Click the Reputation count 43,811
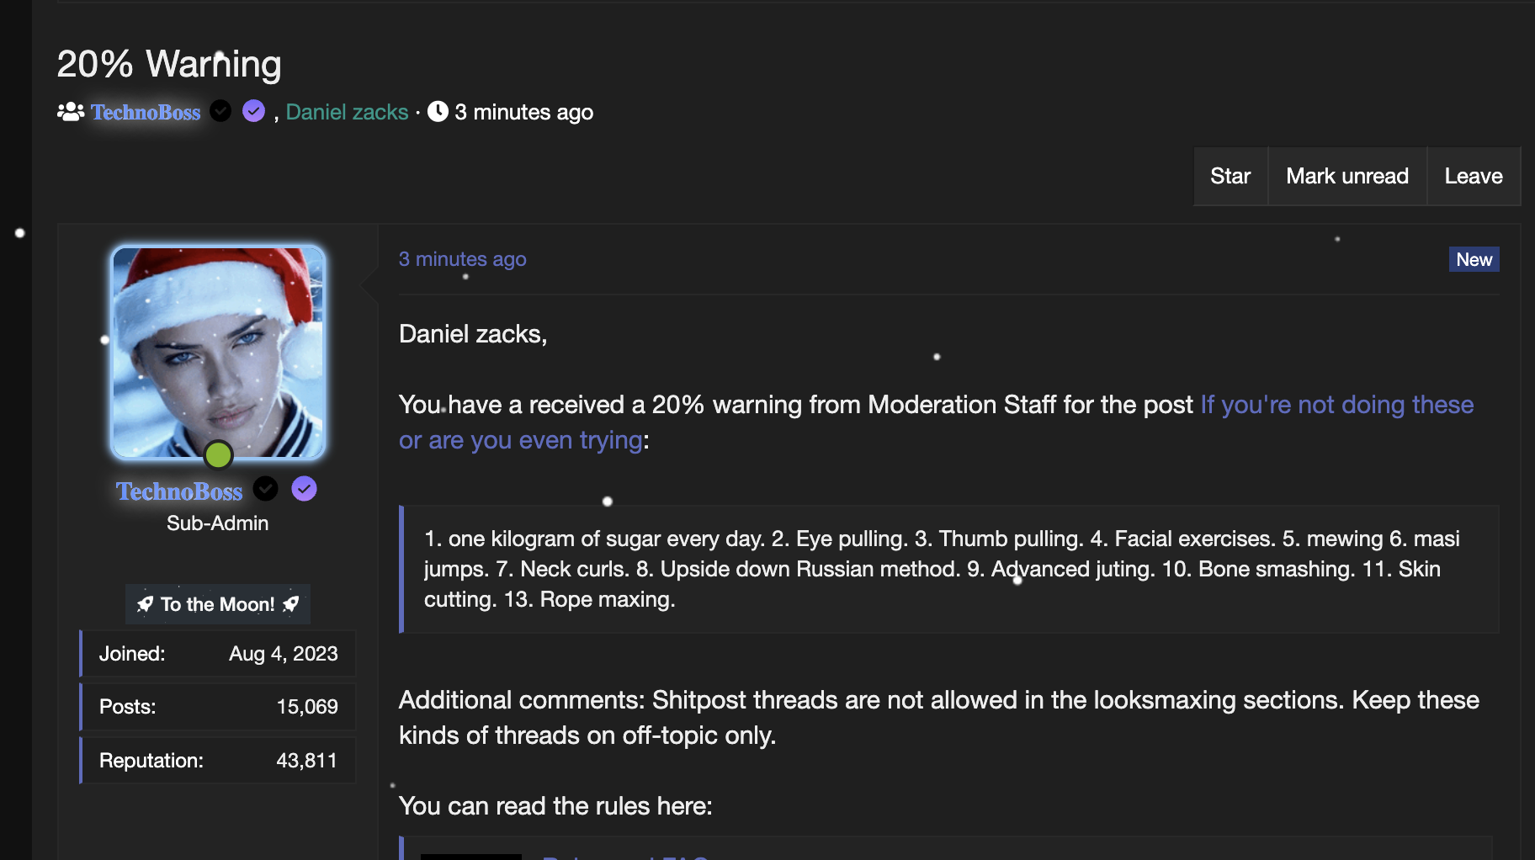The width and height of the screenshot is (1535, 860). click(x=306, y=761)
